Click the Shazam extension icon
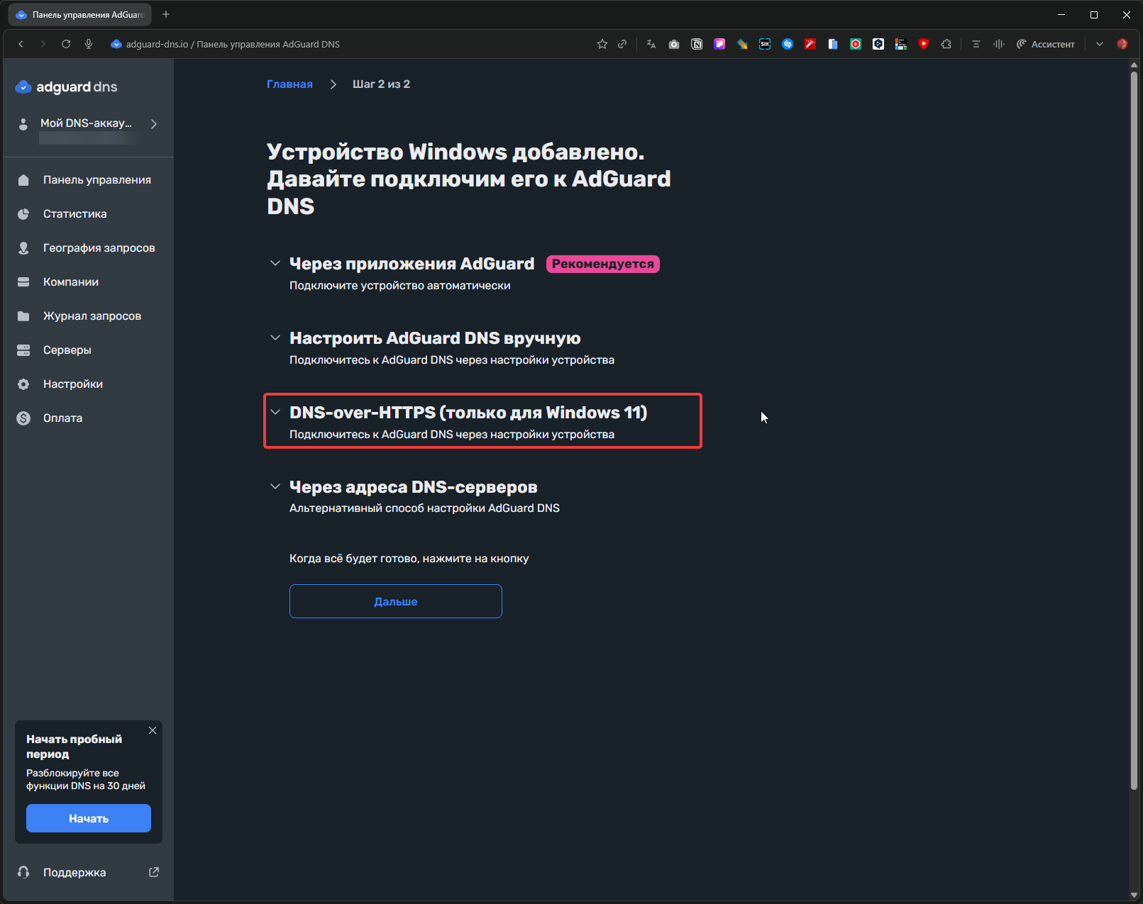Image resolution: width=1143 pixels, height=904 pixels. click(788, 44)
